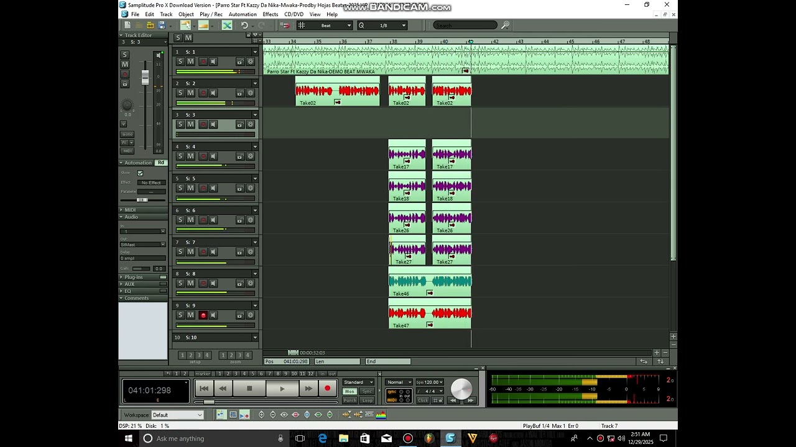Click the Punch button in transport
This screenshot has width=796, height=447.
click(349, 400)
